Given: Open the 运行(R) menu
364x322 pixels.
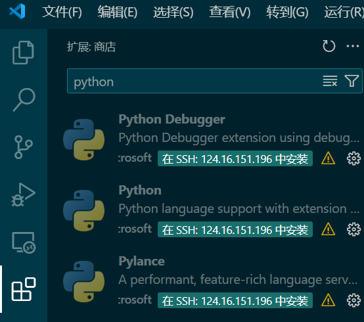Looking at the screenshot, I should (344, 12).
